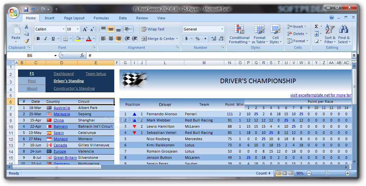Viewport: 366px width, 186px height.
Task: Open Sort & Filter options
Action: pos(330,34)
